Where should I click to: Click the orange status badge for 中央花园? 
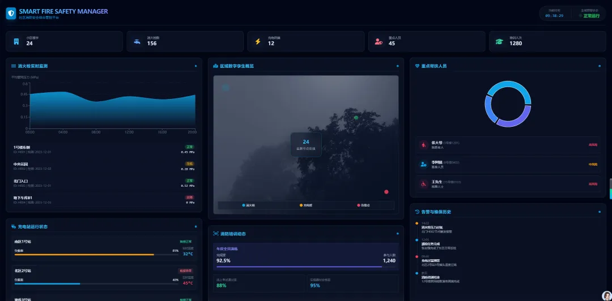[189, 164]
